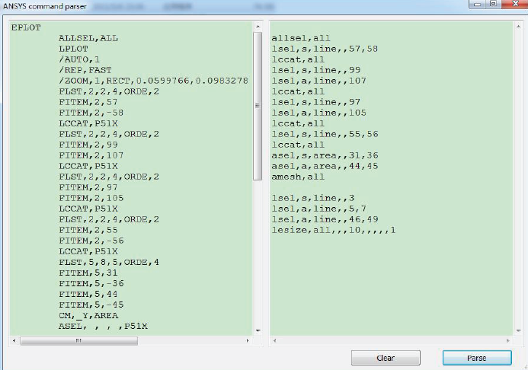Close the ANSYS command parser window
528x370 pixels.
515,4
